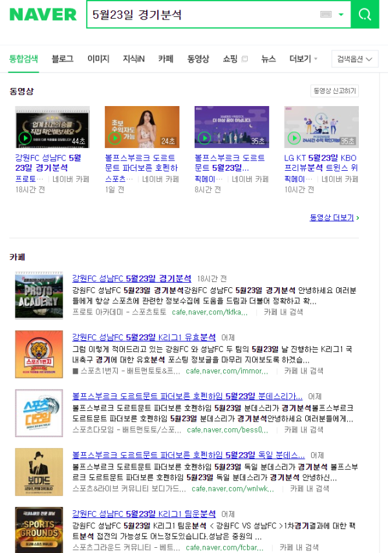
Task: Open video title 볼프스부르크 도르트문트 파더보른 호펜하
Action: pyautogui.click(x=141, y=162)
